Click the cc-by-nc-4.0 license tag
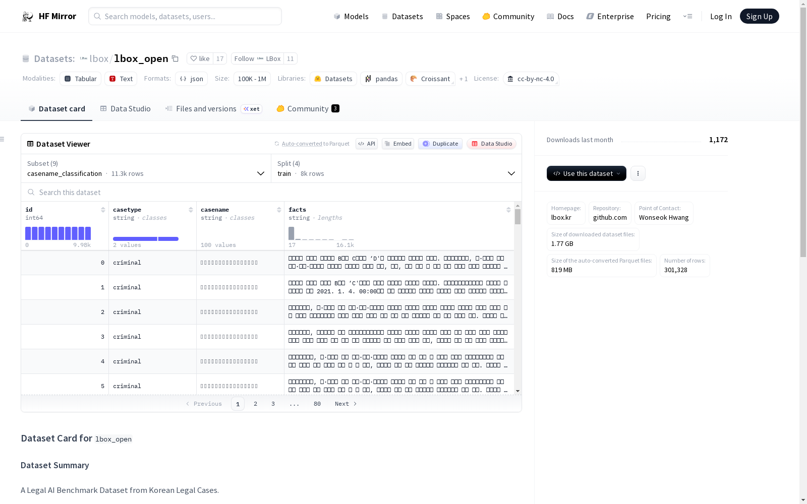Viewport: 807px width, 504px height. coord(531,79)
